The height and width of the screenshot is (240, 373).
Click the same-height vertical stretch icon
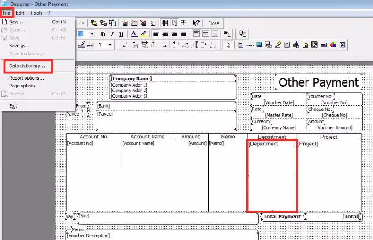tap(195, 45)
